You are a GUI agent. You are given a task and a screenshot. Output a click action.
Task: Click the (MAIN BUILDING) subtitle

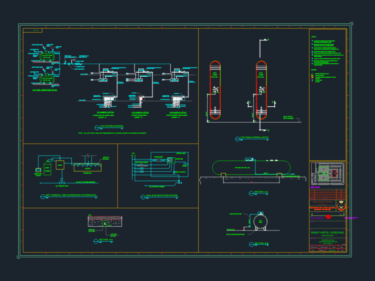327,236
